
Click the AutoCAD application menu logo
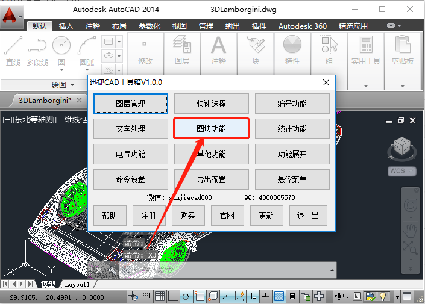point(12,16)
